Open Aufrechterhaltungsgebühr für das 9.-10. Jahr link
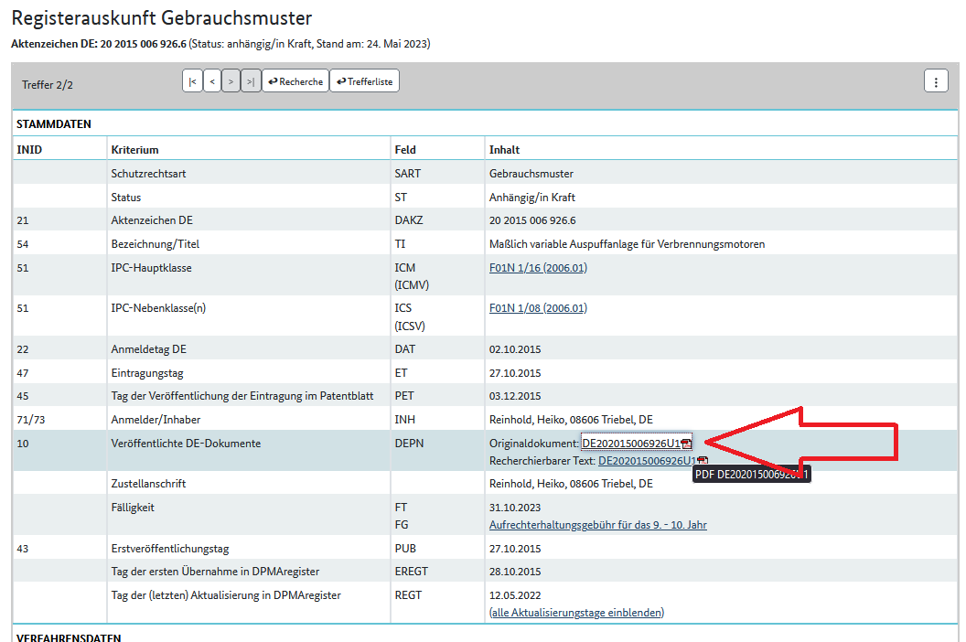 [598, 525]
